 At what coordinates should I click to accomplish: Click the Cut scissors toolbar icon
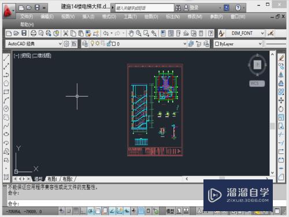coord(66,34)
